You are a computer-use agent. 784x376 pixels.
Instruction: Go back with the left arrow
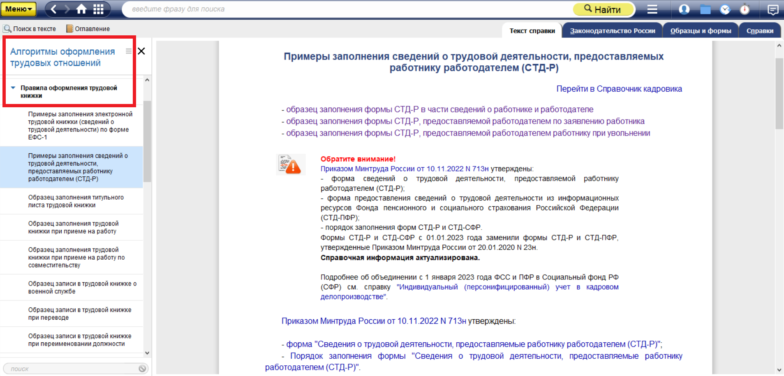pyautogui.click(x=53, y=9)
